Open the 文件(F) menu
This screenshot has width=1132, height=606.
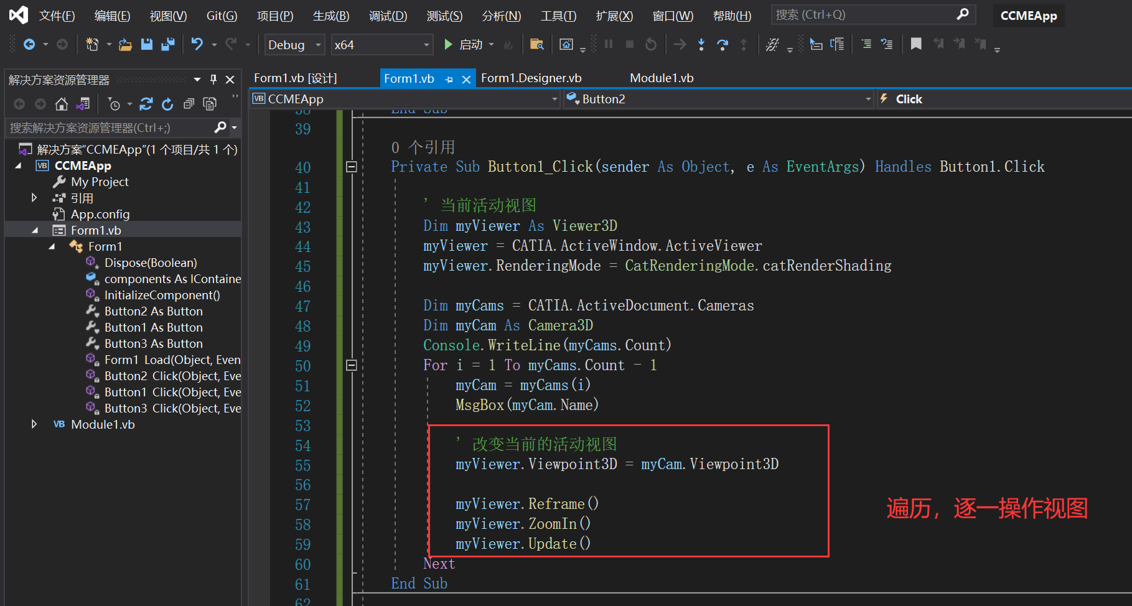57,16
